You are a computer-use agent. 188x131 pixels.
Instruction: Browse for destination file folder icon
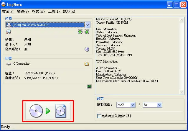(87, 64)
